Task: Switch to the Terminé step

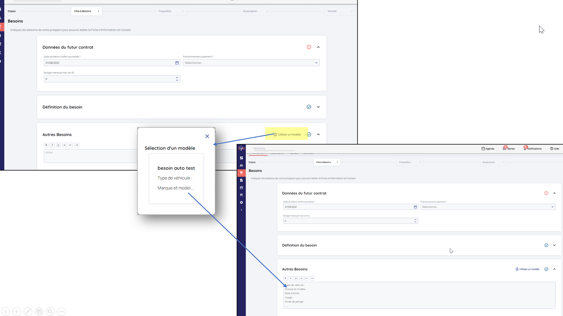Action: (339, 11)
